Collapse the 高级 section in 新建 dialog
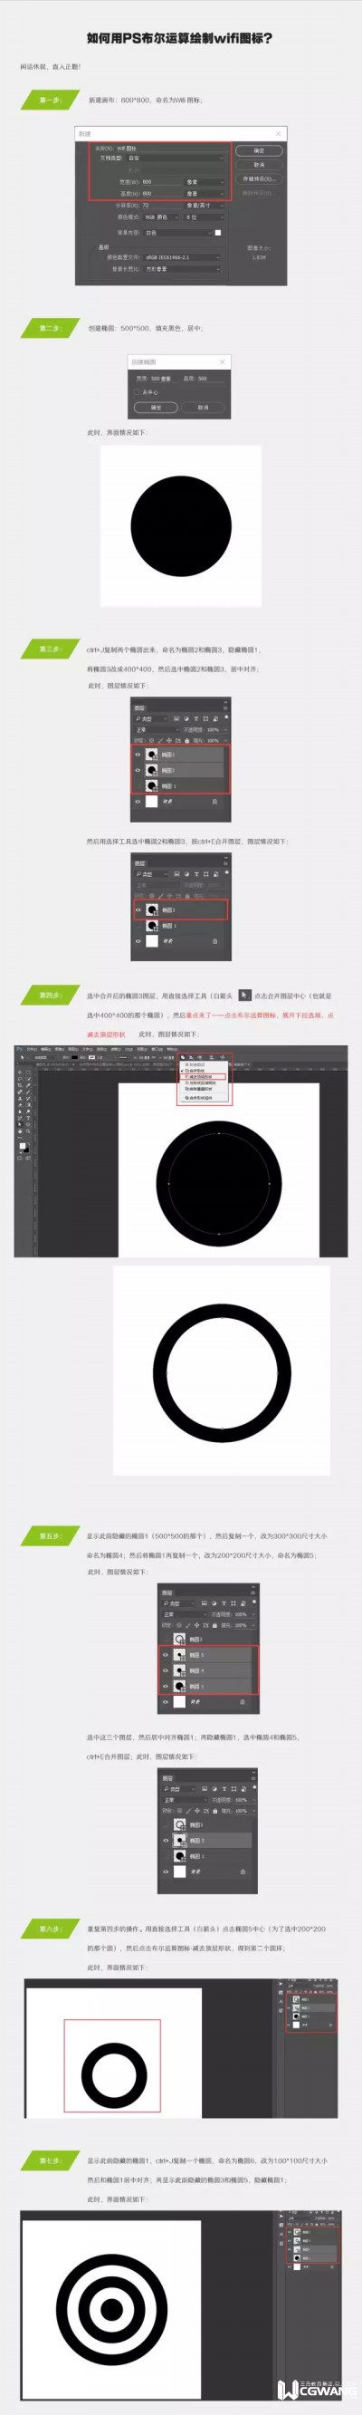Viewport: 362px width, 2415px height. [103, 246]
